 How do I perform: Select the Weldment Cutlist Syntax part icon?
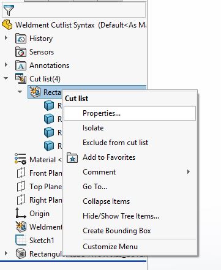click(x=7, y=24)
